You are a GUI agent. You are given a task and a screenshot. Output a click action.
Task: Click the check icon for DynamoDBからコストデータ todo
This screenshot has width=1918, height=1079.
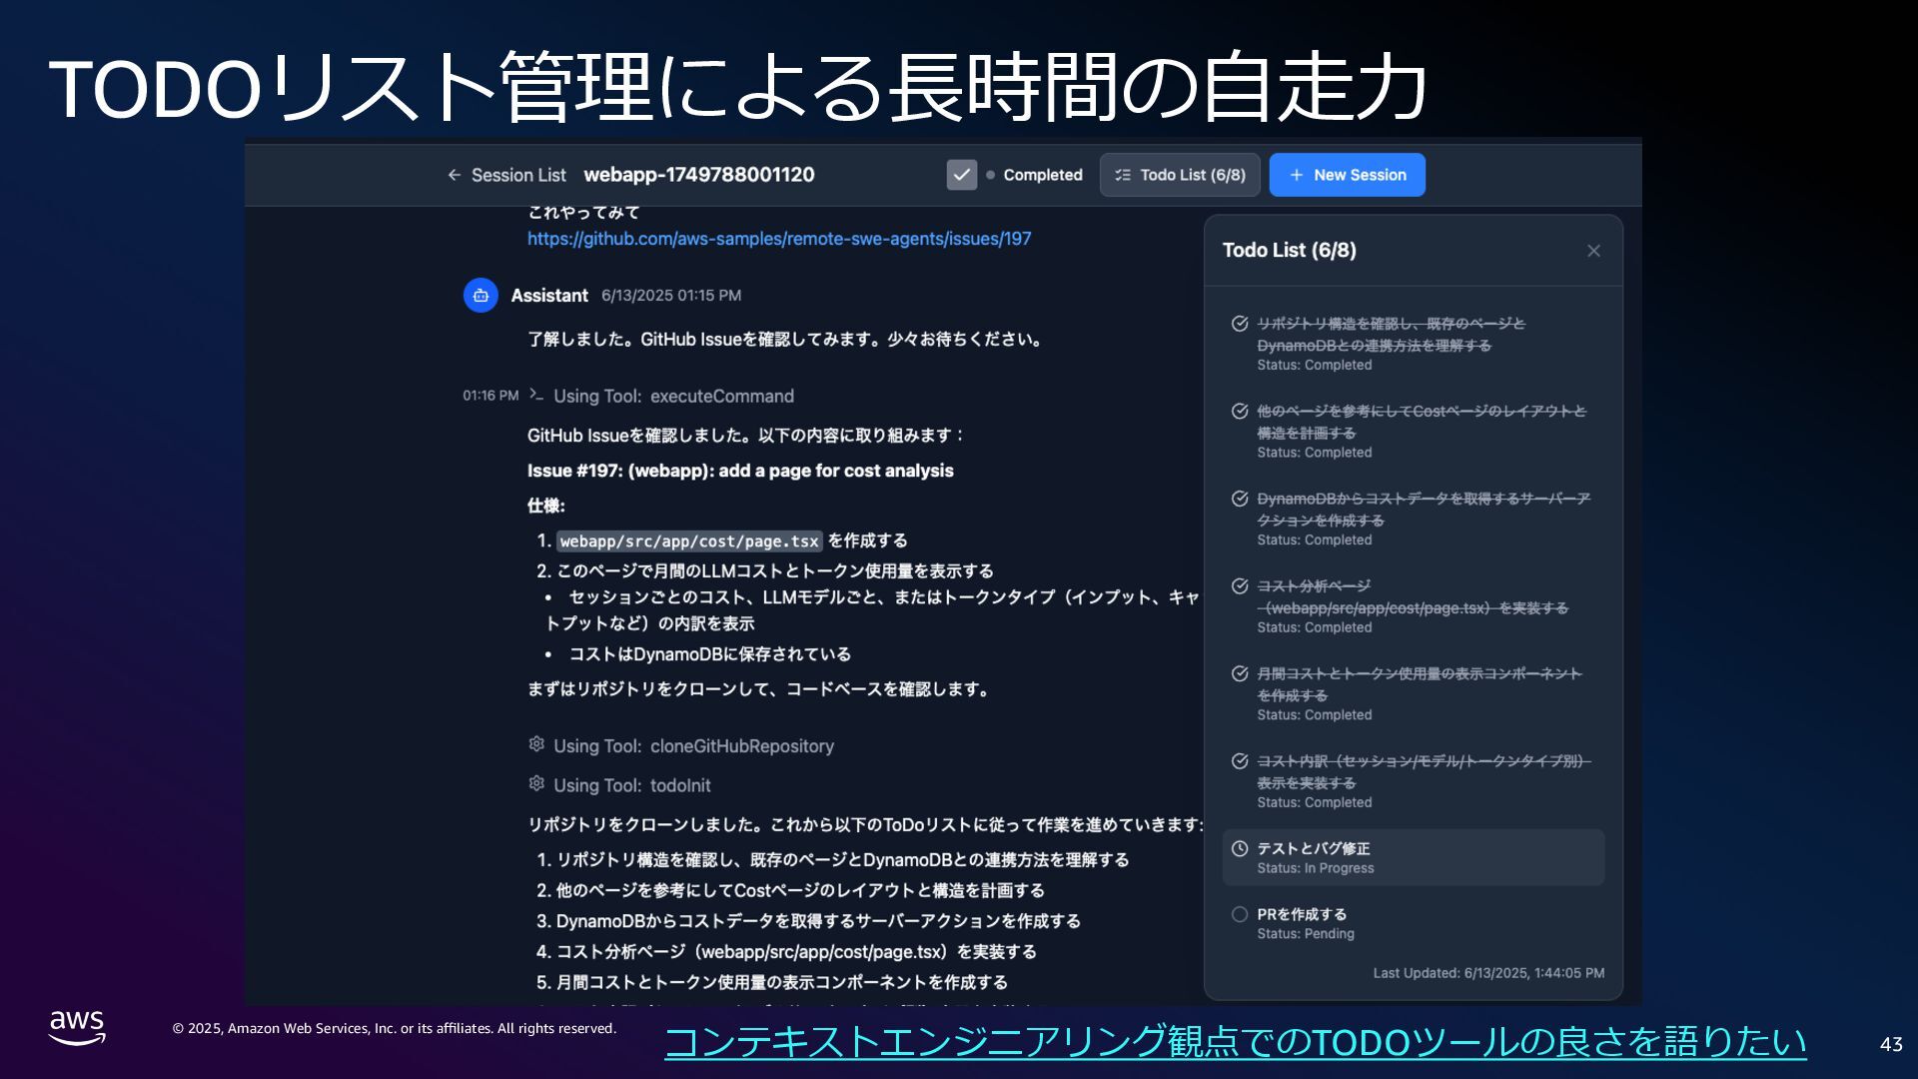(x=1240, y=499)
